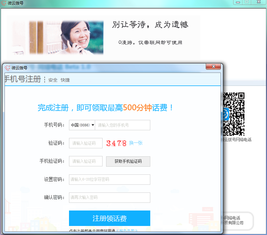Open the country code dropdown 中国(0086)

click(82, 125)
